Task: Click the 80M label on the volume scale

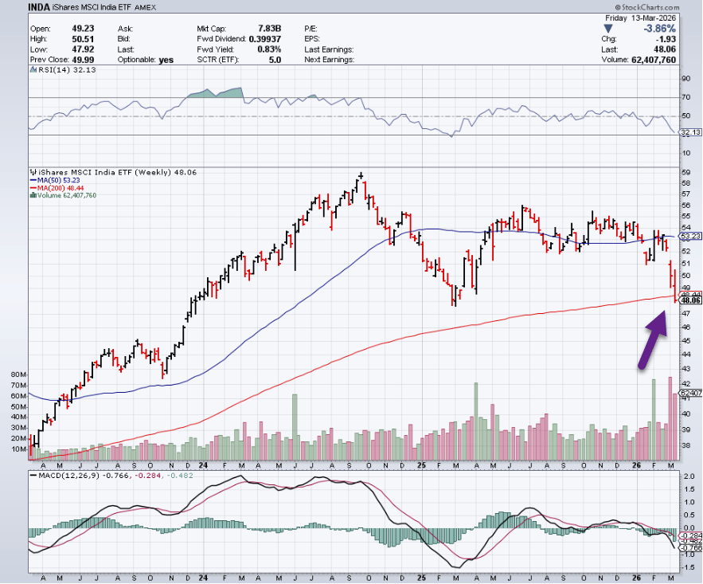Action: [x=19, y=374]
